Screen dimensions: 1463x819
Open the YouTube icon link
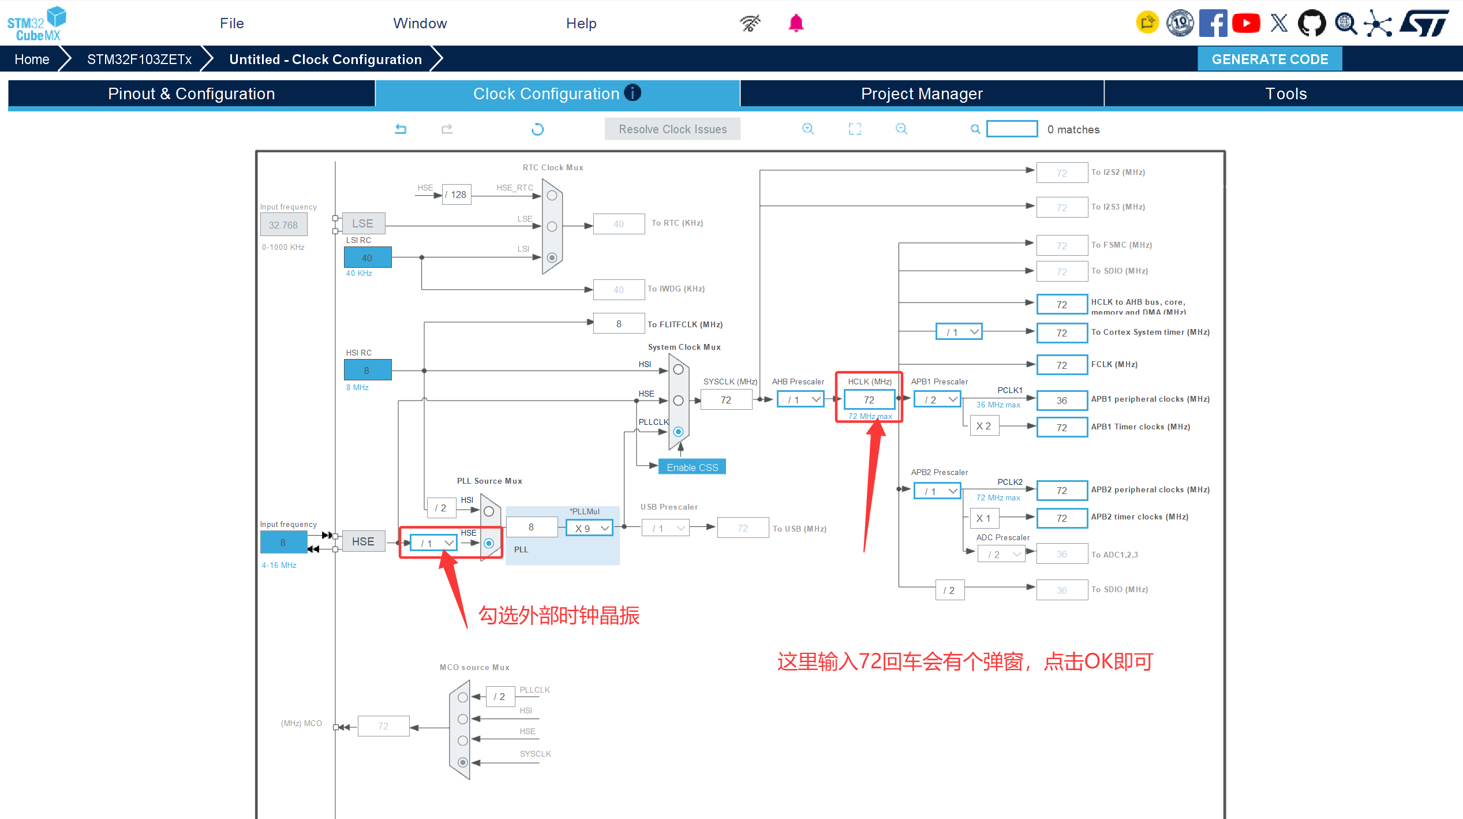point(1245,23)
